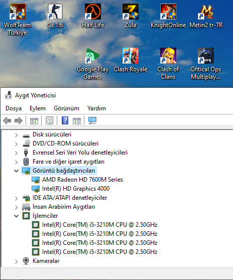Select the first i5-3210M CPU entry
233x280 pixels.
click(x=100, y=225)
